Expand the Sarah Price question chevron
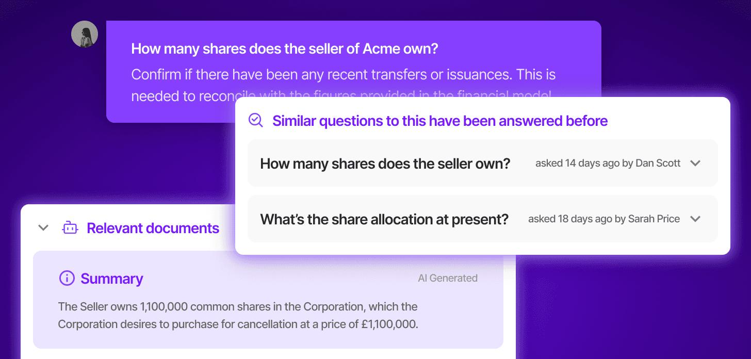This screenshot has width=751, height=359. coord(695,219)
